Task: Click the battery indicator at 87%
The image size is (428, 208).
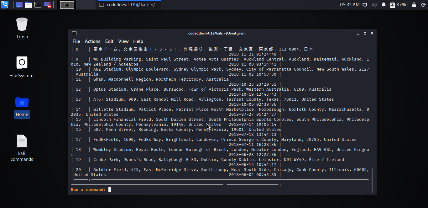Action: pyautogui.click(x=398, y=5)
